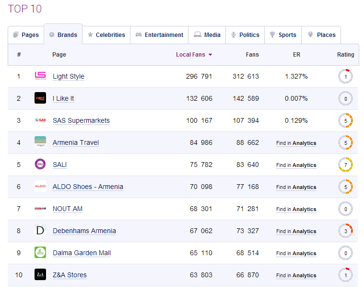364x295 pixels.
Task: Click the Dalma Garden Mall logo
Action: 40,253
